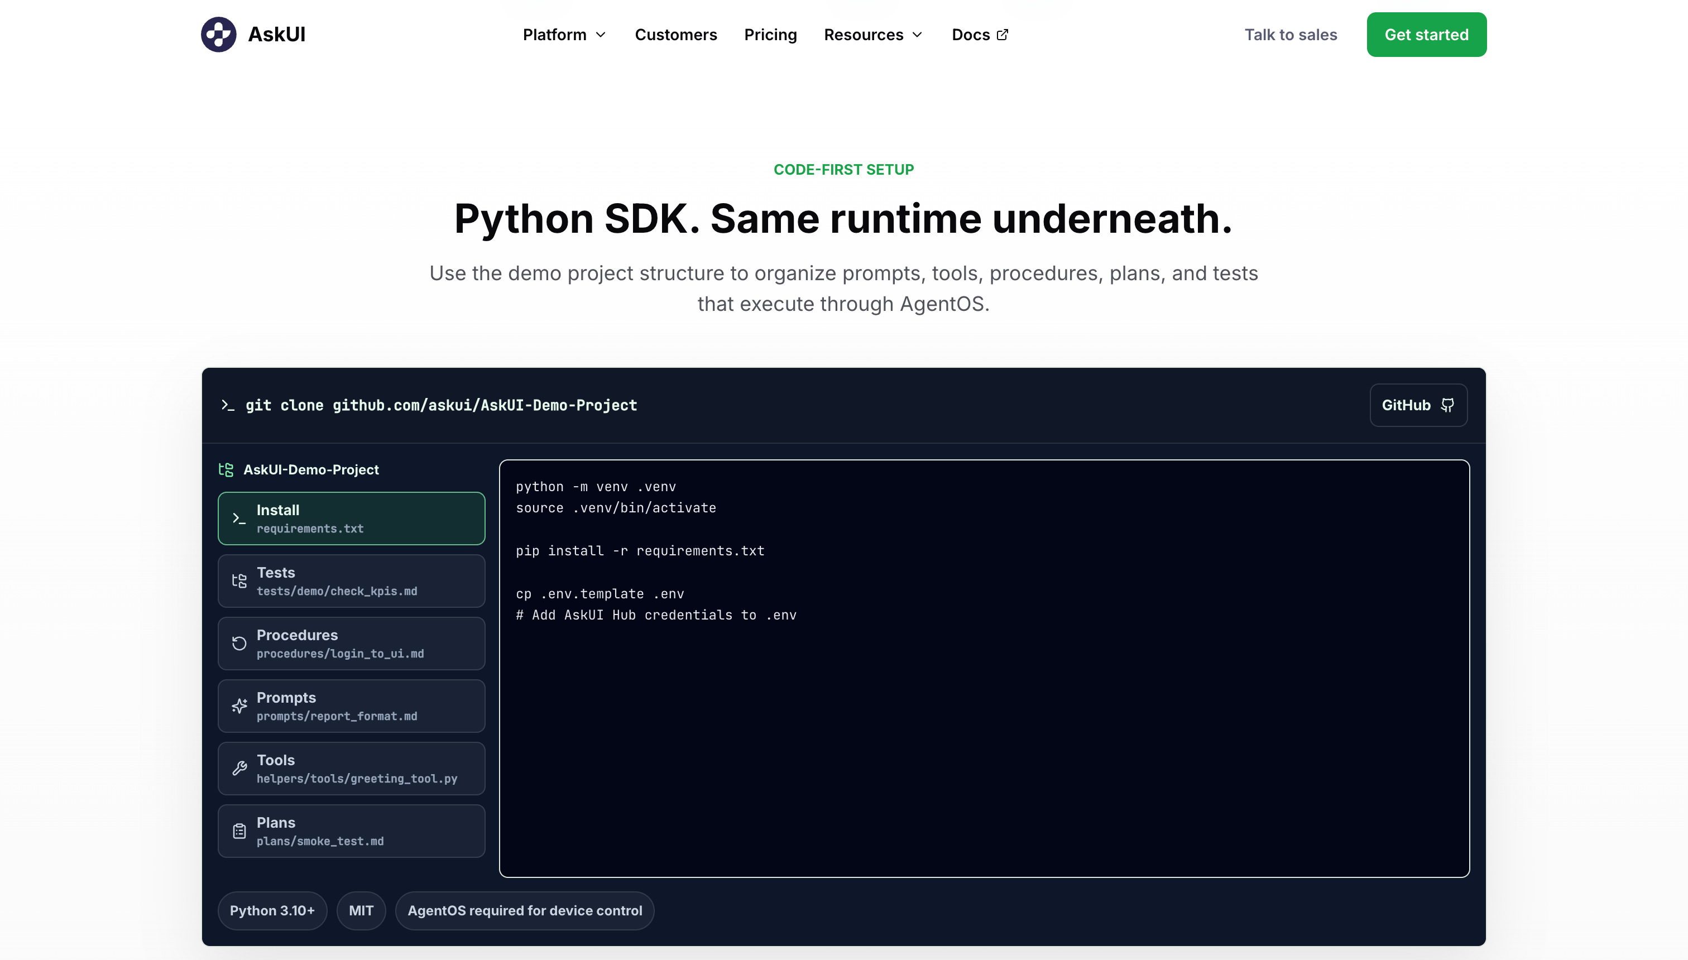Click the wrench icon in Tools tab
Viewport: 1688px width, 960px height.
click(x=239, y=768)
